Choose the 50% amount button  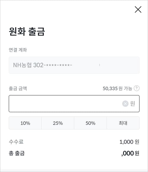90,123
